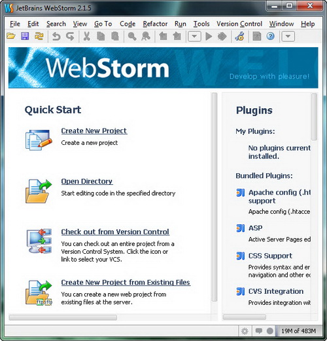Click the background tasks spinner icon in status bar
Screen dimensions: 327x341
tap(245, 331)
